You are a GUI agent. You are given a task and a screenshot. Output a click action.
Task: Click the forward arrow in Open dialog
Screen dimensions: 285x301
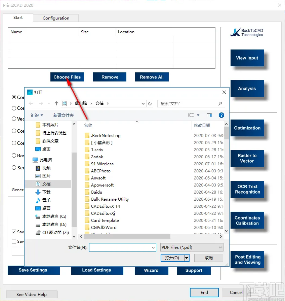41,103
